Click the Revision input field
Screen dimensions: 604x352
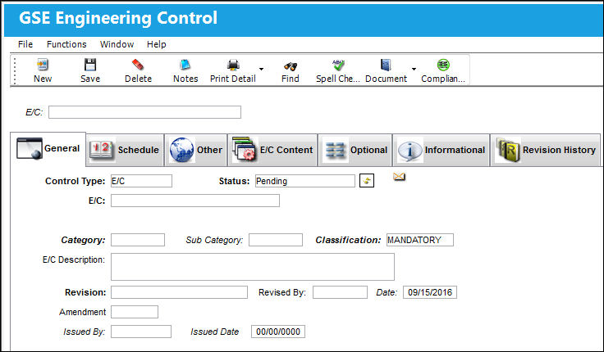179,292
